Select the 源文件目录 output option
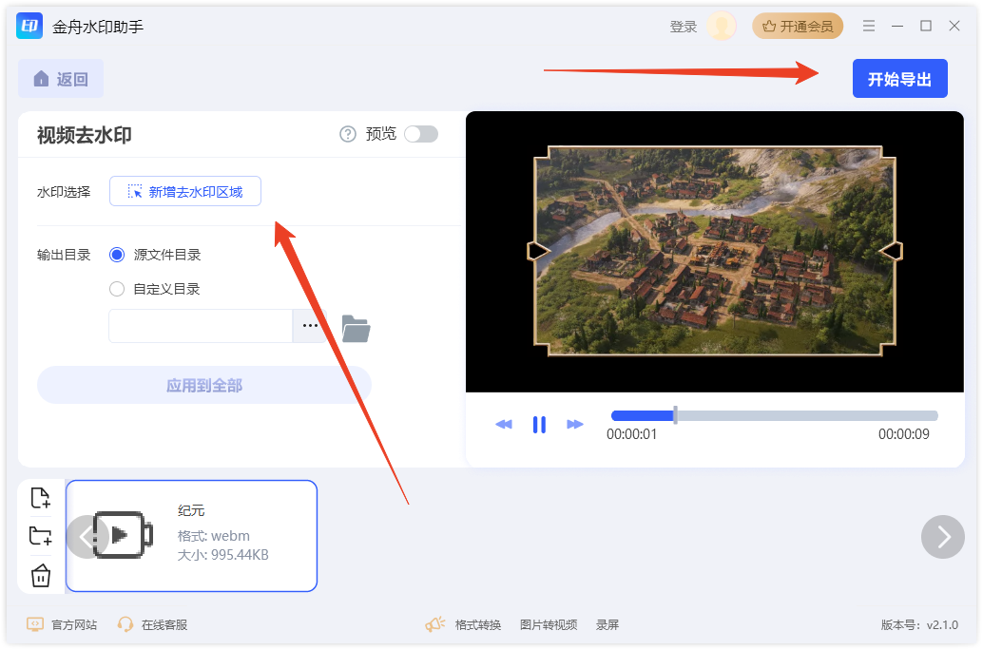This screenshot has width=983, height=650. click(116, 255)
